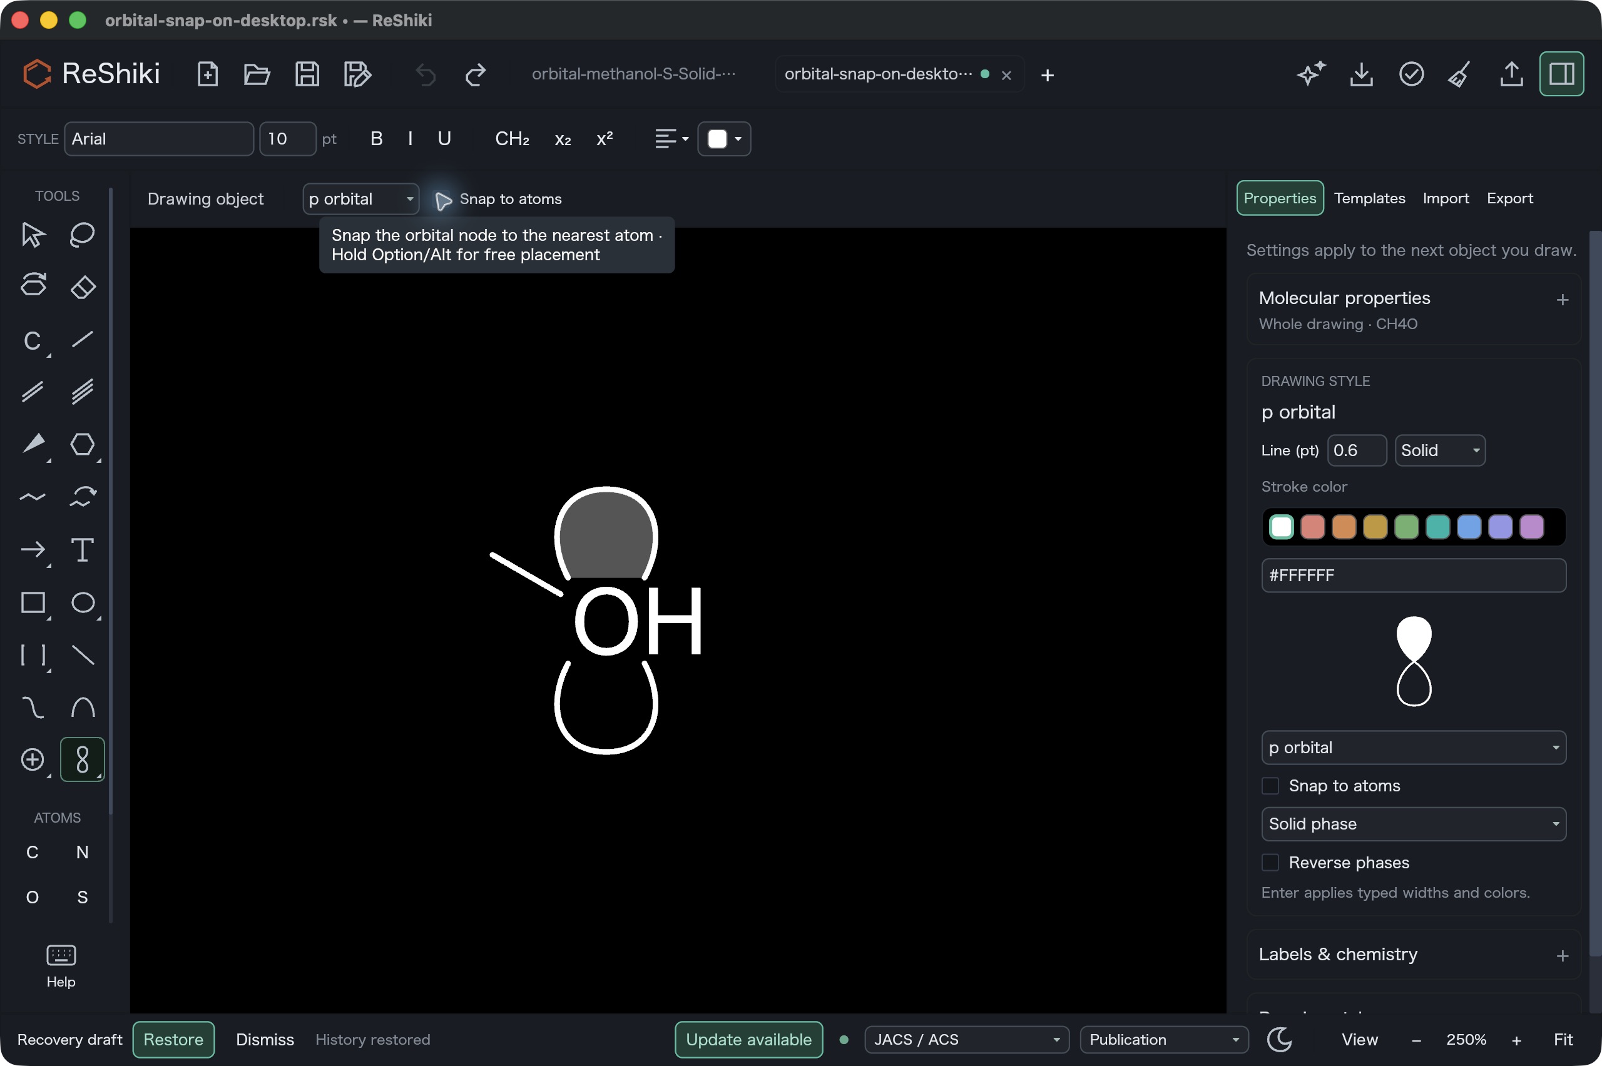Save the document
The image size is (1602, 1066).
[307, 74]
